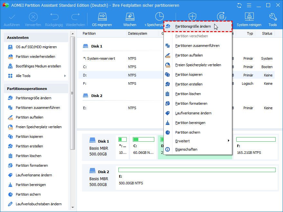Click Partition bereinigen in left sidebar
The image size is (283, 212).
pyautogui.click(x=36, y=185)
